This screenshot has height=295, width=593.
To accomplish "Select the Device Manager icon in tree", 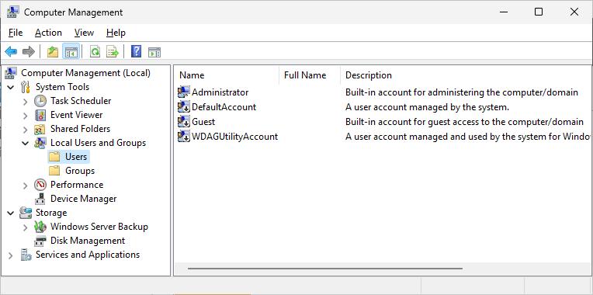I will (40, 199).
